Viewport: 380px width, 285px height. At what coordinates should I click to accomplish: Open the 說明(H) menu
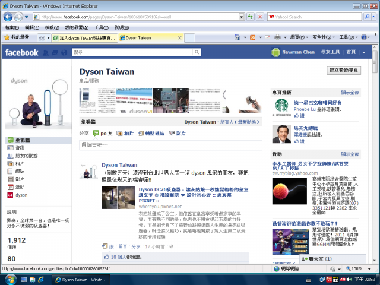click(x=121, y=27)
